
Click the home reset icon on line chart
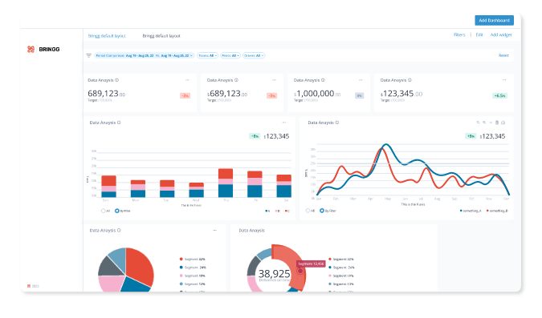point(503,123)
